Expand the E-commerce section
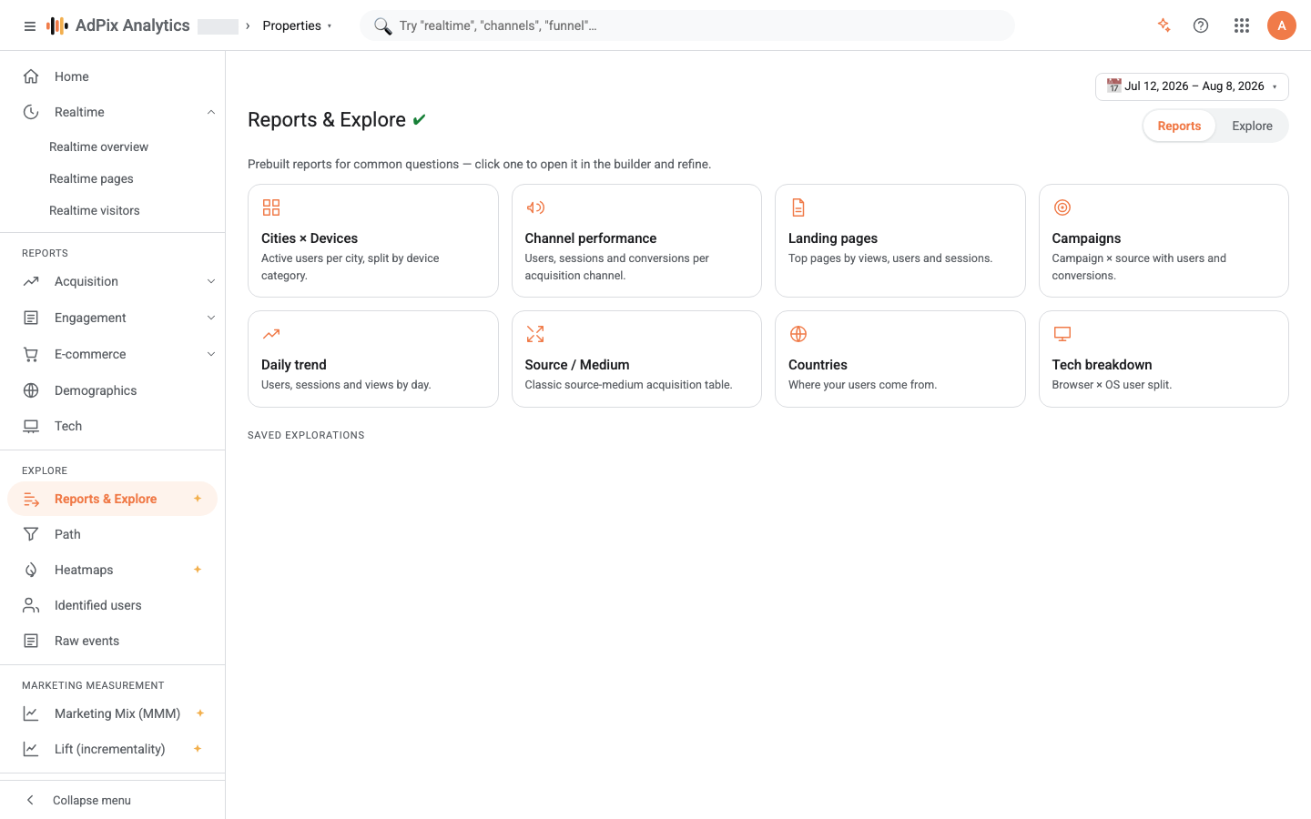The width and height of the screenshot is (1311, 819). 211,354
